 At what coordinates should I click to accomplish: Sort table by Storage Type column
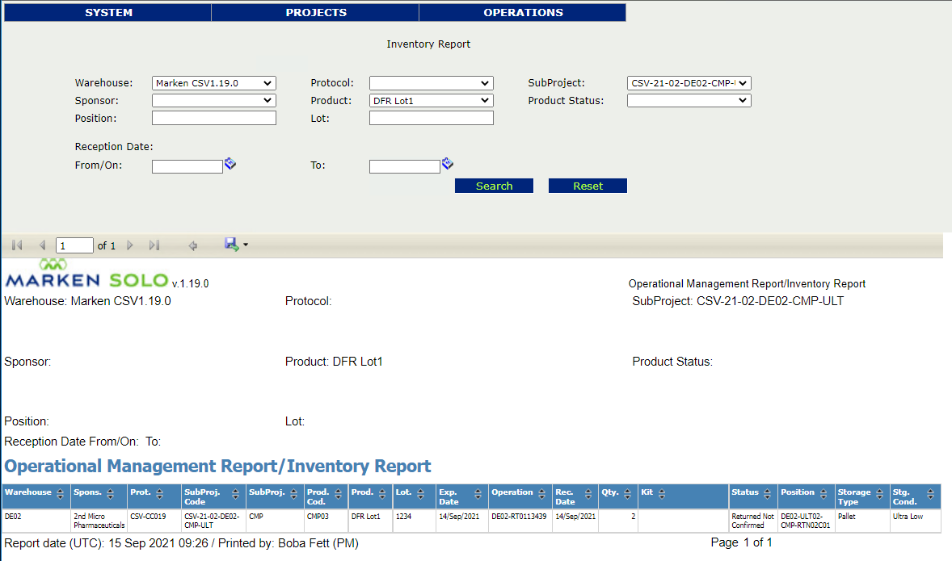[880, 495]
